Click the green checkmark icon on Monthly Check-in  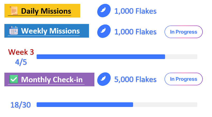[13, 79]
